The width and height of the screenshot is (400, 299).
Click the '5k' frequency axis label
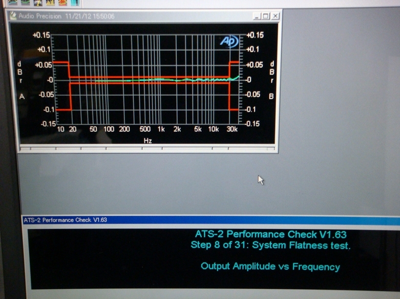click(198, 129)
